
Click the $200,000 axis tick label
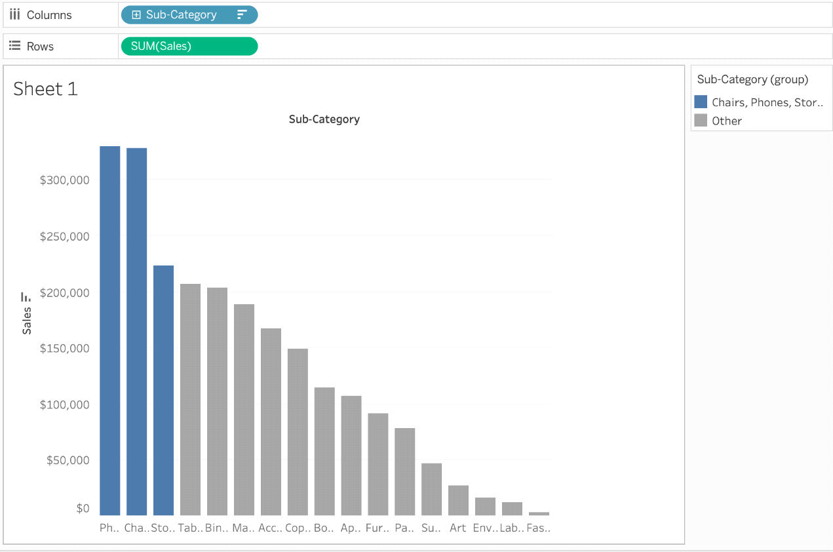point(64,292)
